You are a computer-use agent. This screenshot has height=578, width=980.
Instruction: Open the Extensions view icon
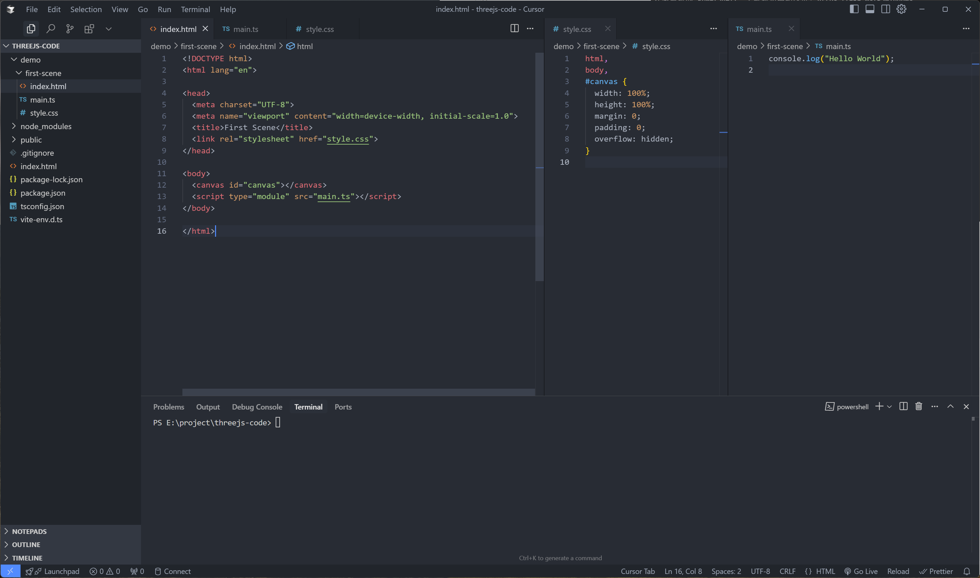[x=89, y=29]
